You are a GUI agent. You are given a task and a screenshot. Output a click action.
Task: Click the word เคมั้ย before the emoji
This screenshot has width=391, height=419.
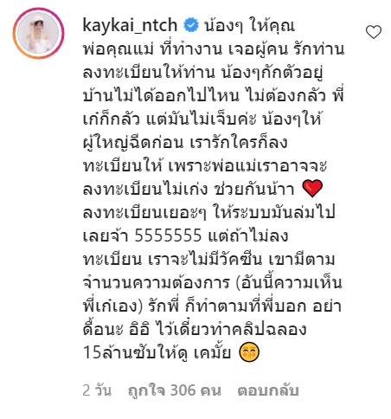click(212, 352)
